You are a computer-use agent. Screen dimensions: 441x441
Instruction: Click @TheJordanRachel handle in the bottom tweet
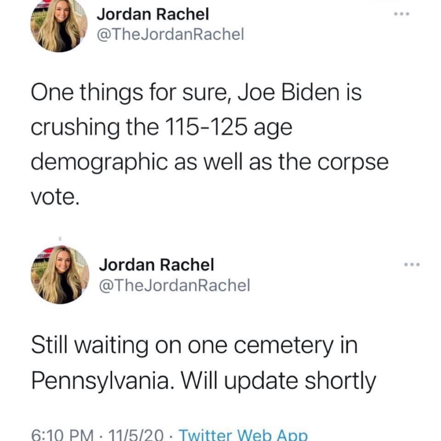coord(175,286)
